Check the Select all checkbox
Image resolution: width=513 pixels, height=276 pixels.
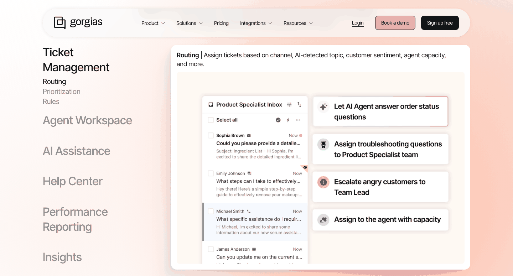211,120
